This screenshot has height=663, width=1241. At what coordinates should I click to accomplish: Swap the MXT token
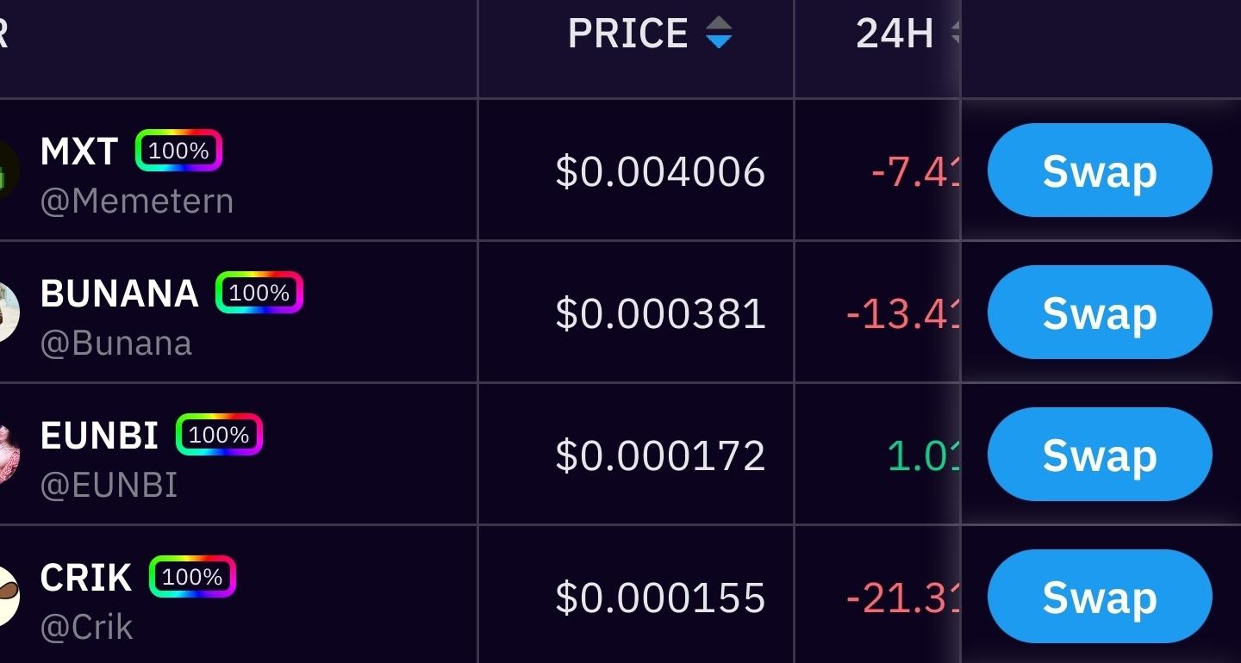click(x=1099, y=170)
